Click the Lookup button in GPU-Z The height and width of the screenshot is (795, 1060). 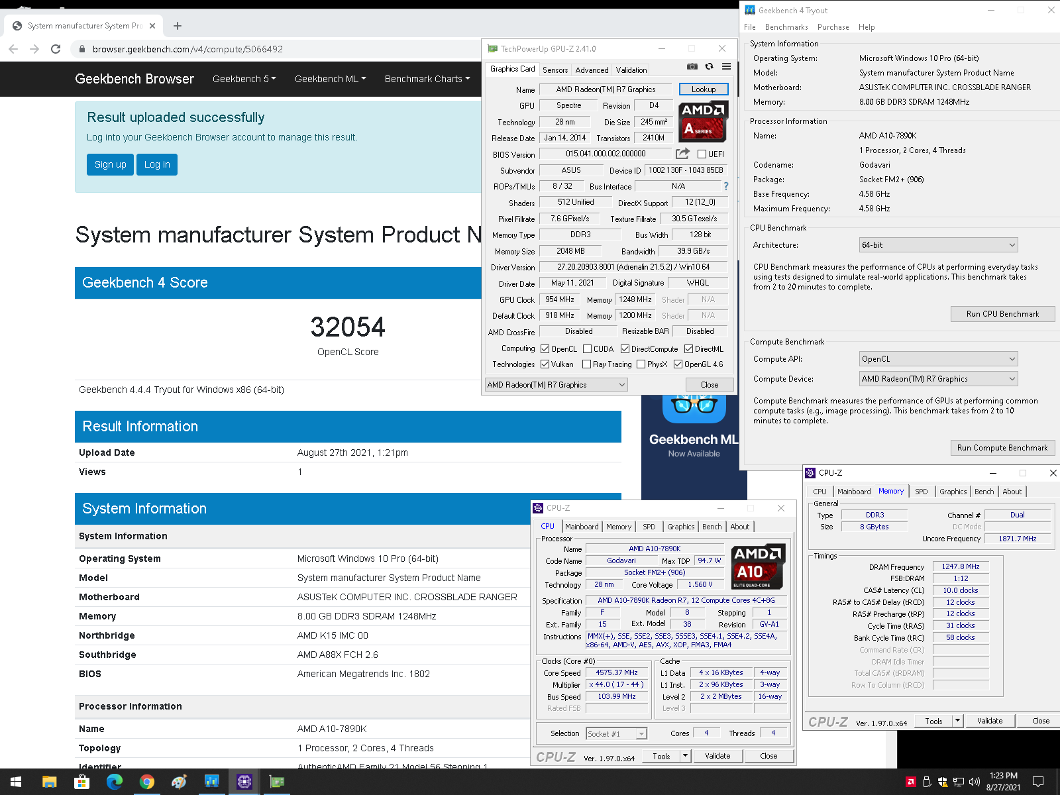704,89
